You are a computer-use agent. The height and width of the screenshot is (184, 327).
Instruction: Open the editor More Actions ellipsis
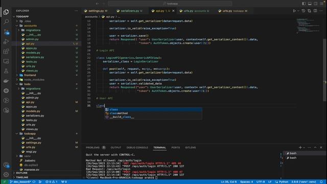coord(321,11)
